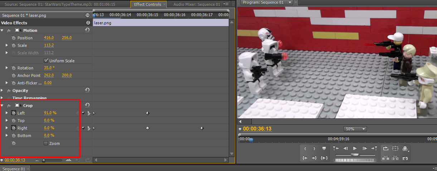
Task: Click the Set In Point button
Action: pos(305,148)
